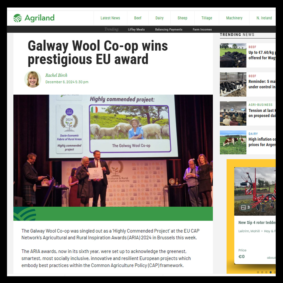Click the author name Rachel Birch
283x283 pixels.
click(x=56, y=75)
